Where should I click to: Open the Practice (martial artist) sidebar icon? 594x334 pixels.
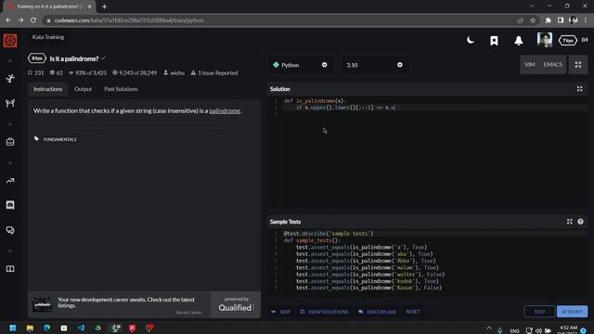(x=10, y=78)
